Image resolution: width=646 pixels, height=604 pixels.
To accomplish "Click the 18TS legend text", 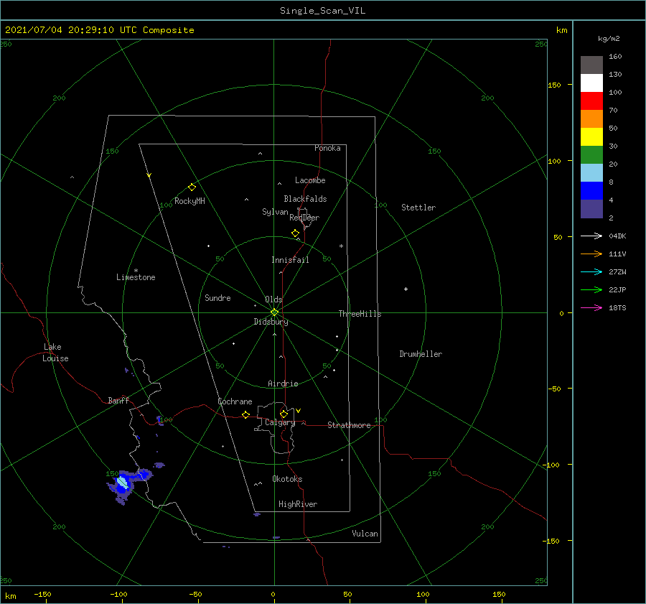I will coord(617,307).
